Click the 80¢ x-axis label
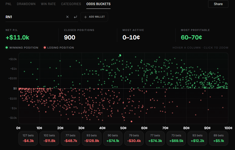 (x=186, y=128)
